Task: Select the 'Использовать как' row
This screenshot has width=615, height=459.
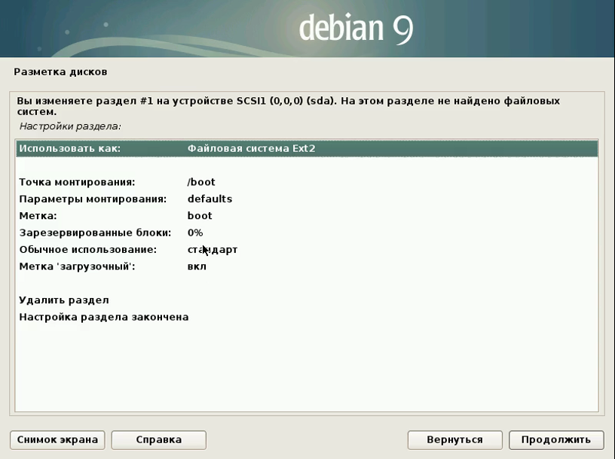Action: pos(69,148)
